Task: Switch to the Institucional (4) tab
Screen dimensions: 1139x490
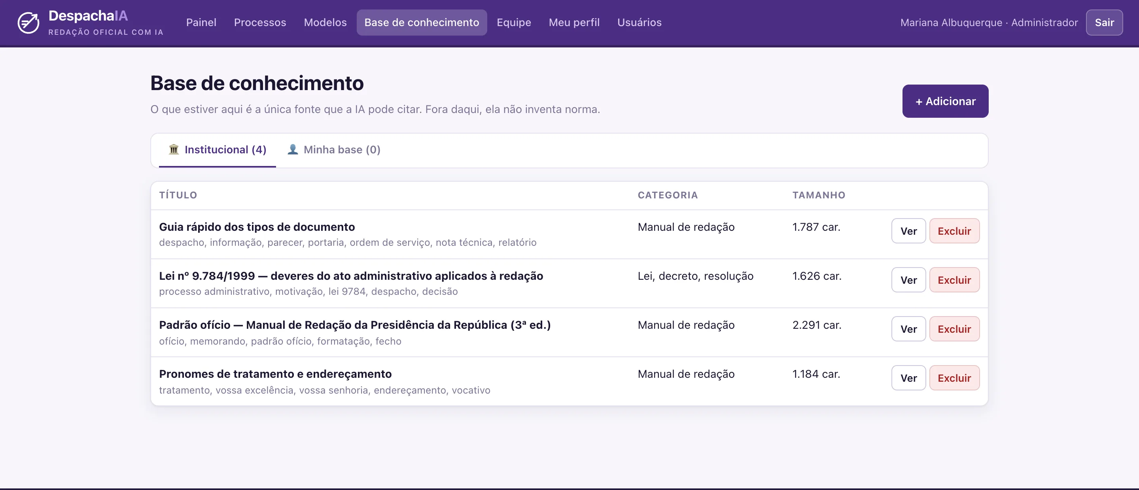Action: [218, 150]
